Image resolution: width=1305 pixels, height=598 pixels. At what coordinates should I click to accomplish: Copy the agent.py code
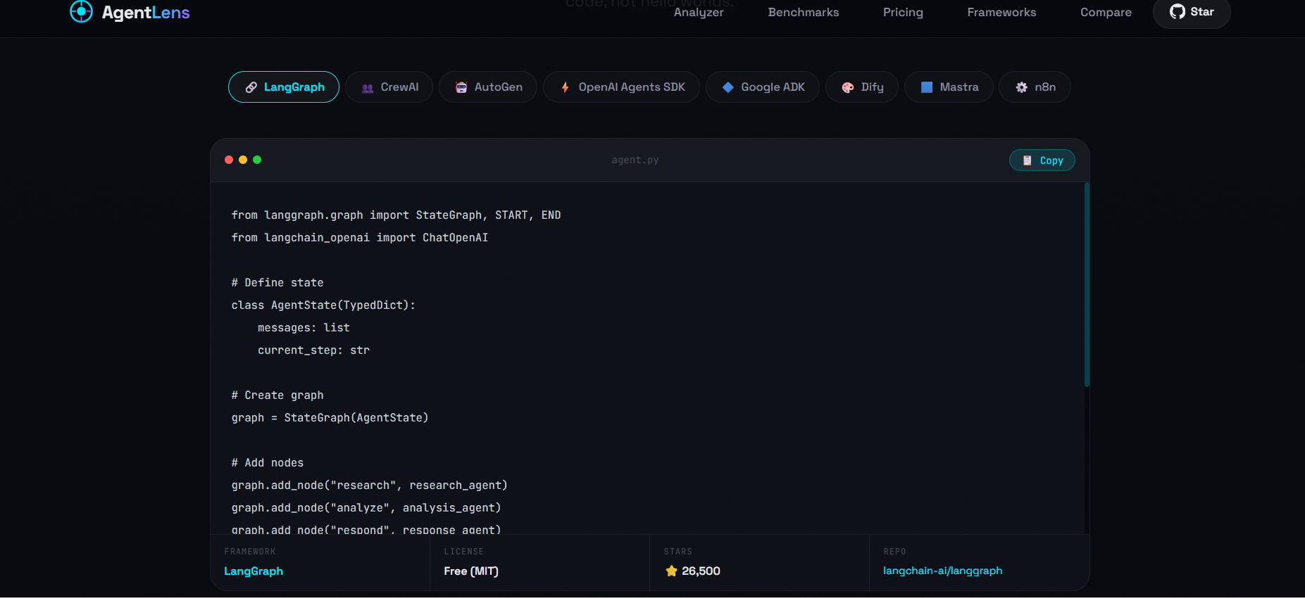point(1042,160)
